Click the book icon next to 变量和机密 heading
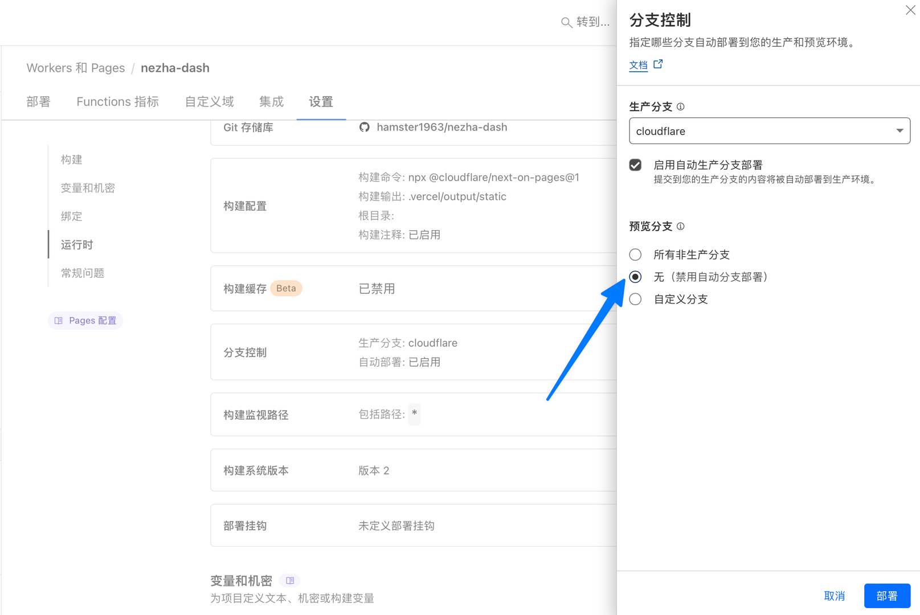This screenshot has height=615, width=920. (290, 580)
